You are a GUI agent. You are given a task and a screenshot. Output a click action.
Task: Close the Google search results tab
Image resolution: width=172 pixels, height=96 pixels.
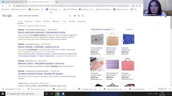click(53, 2)
